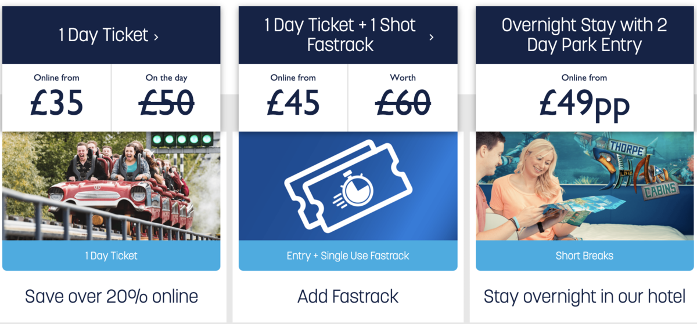Select the Short Breaks bar

point(584,256)
